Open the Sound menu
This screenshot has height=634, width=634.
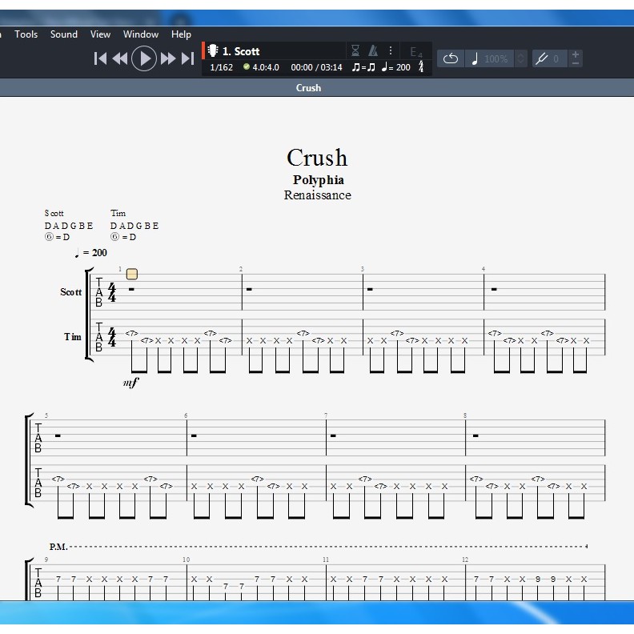64,34
